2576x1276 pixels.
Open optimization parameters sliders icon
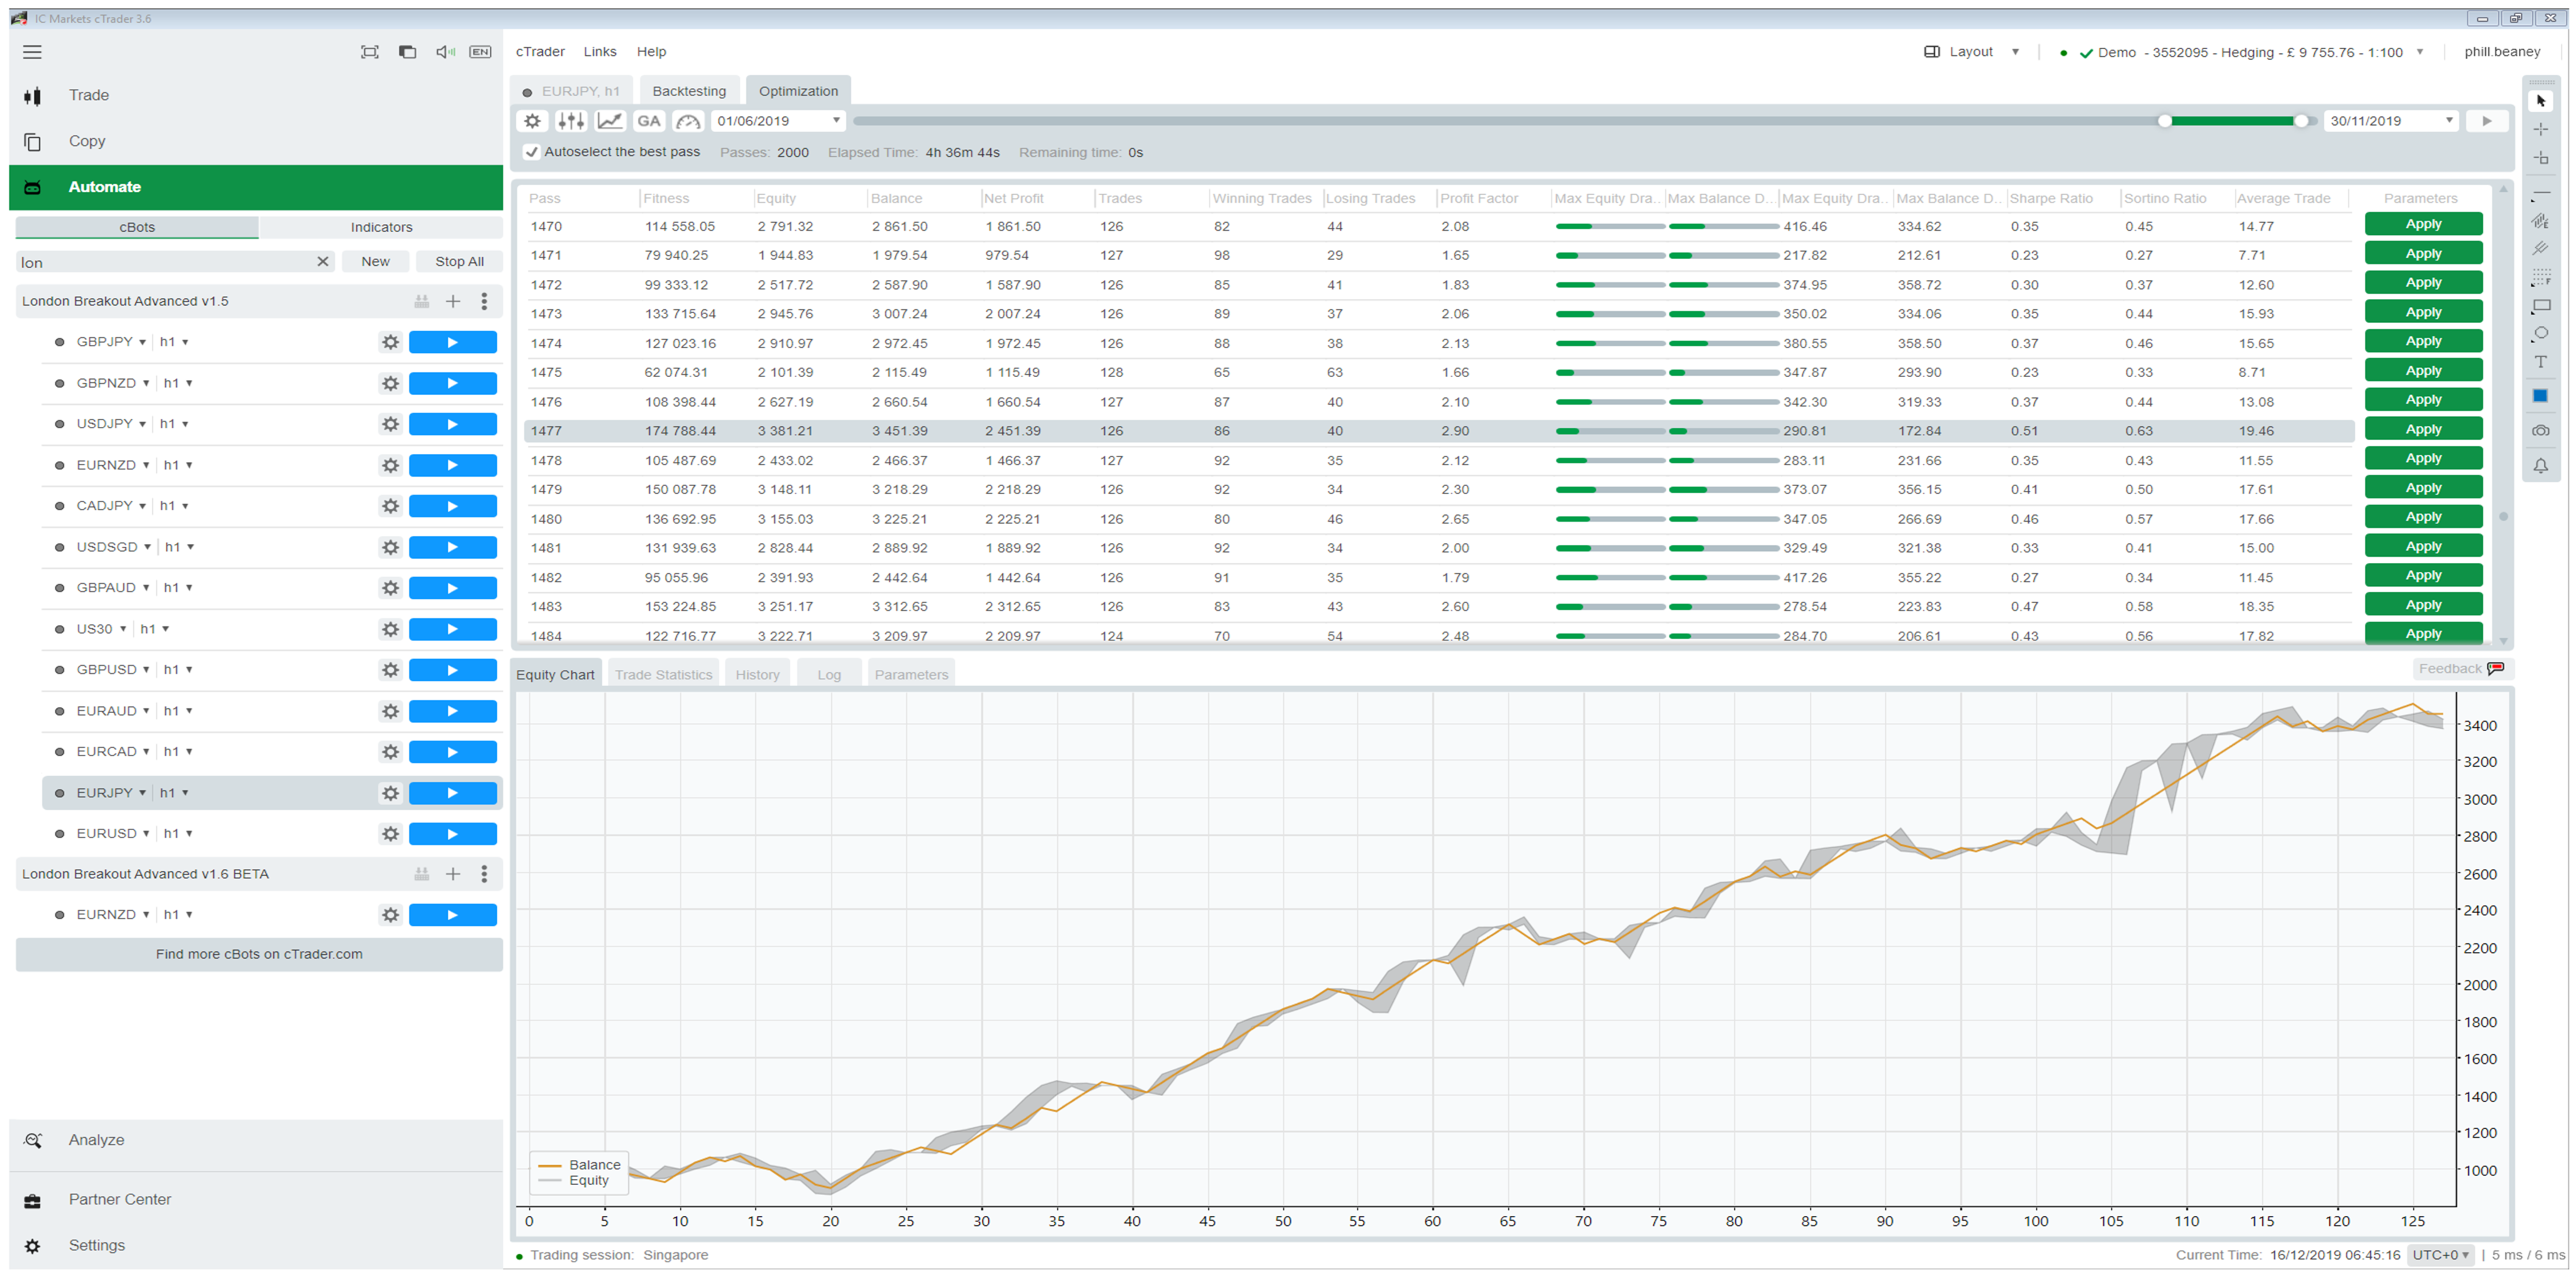(571, 121)
